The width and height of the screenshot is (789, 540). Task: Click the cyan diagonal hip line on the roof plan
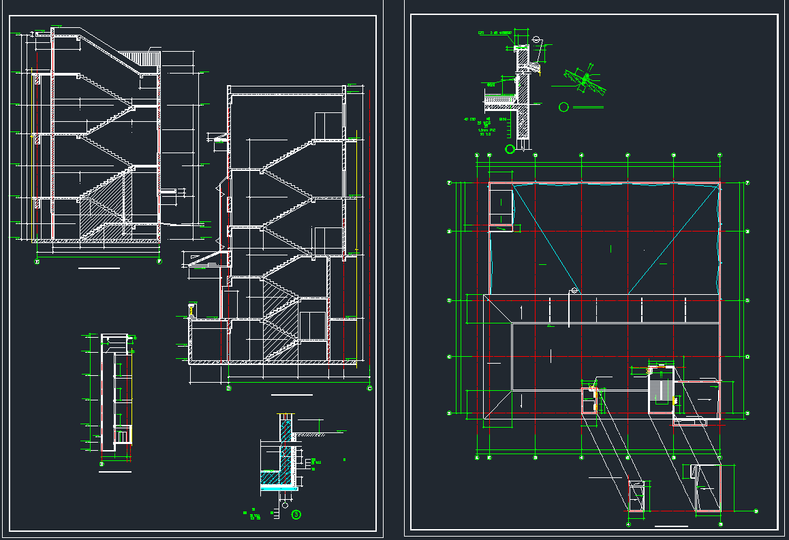click(545, 238)
